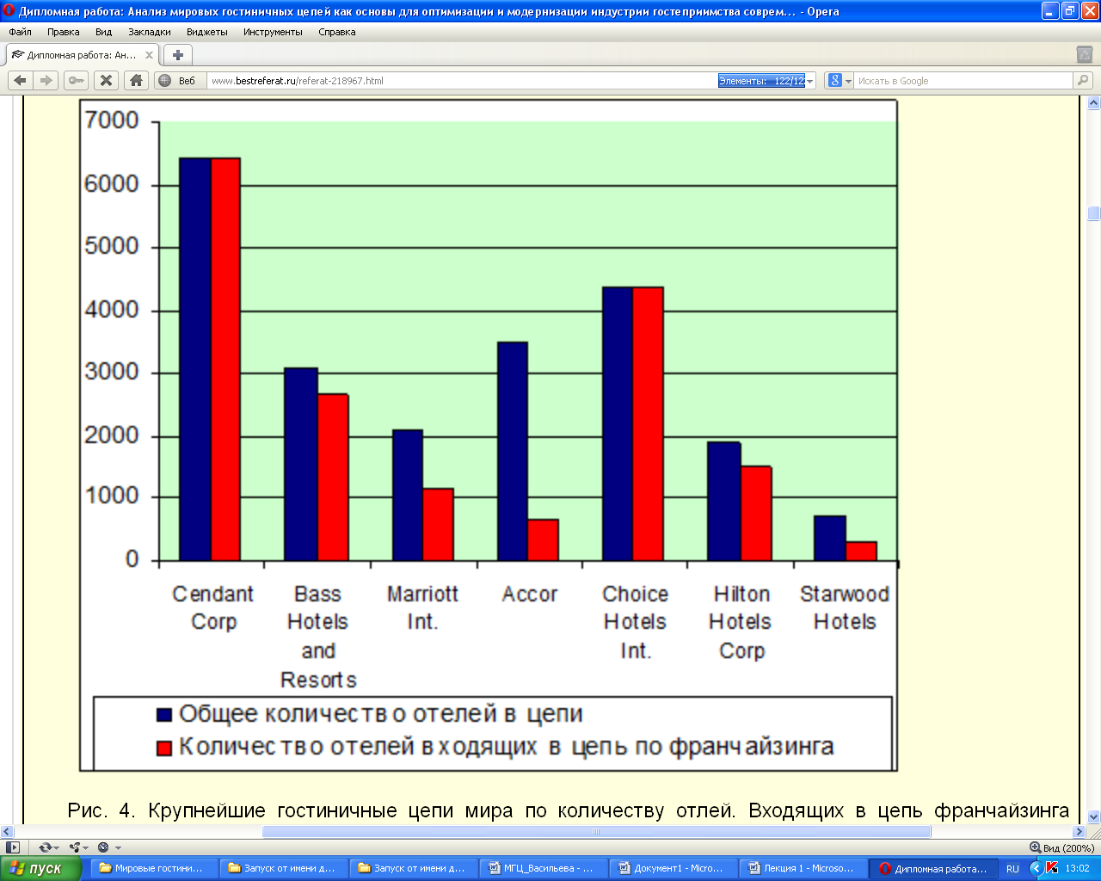Click the page loading progress indicator Элементы

pyautogui.click(x=761, y=81)
